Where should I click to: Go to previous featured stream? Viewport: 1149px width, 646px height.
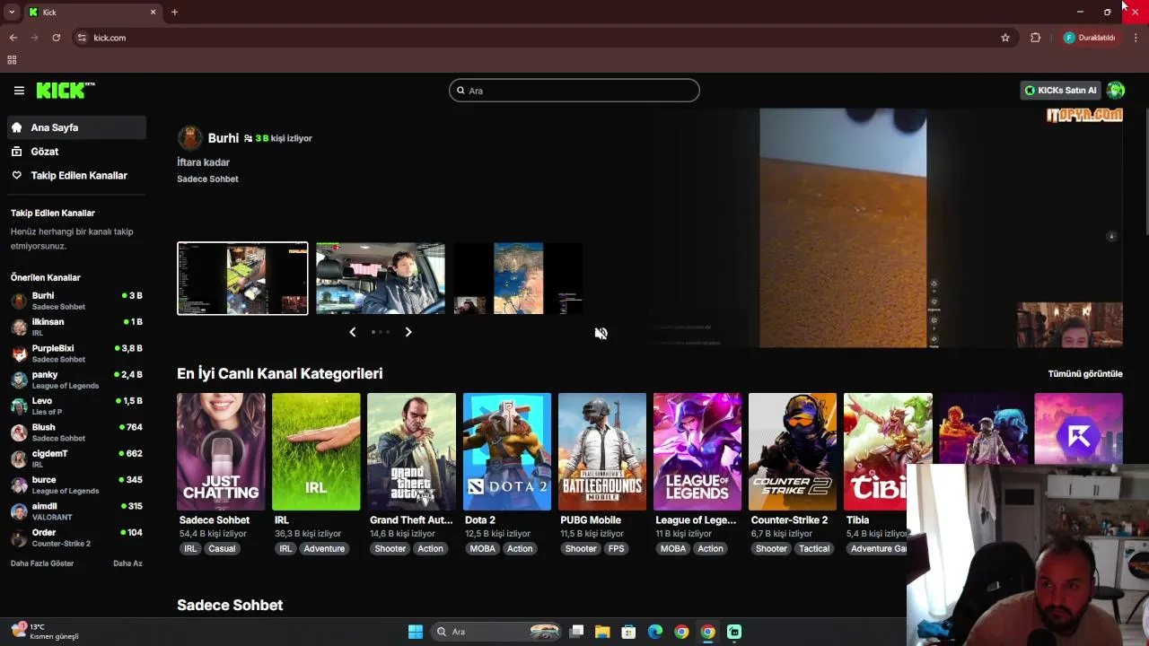click(x=352, y=332)
